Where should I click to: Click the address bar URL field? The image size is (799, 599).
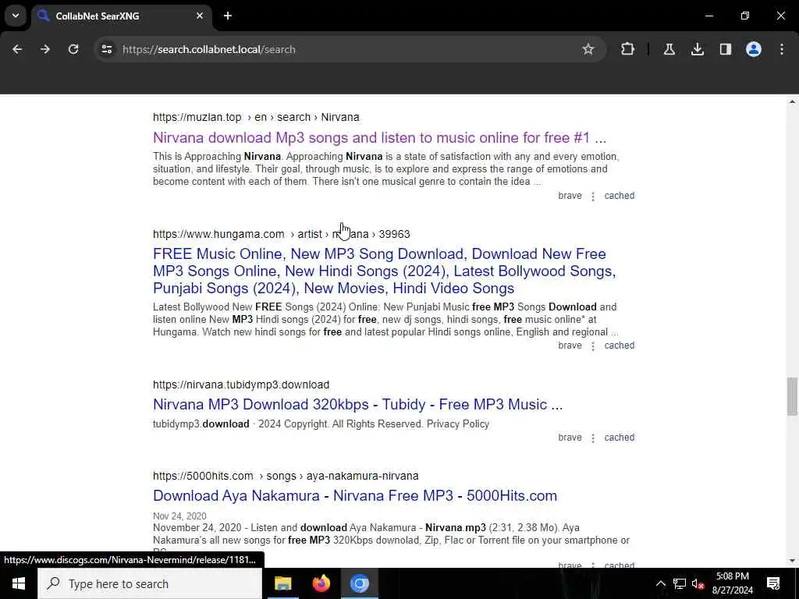coord(349,49)
